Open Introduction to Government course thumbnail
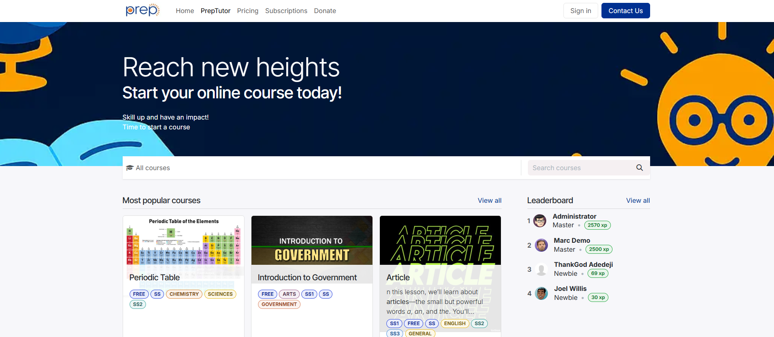 coord(312,241)
